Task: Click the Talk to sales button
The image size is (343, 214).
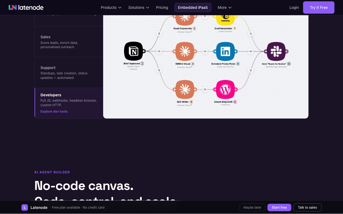Action: [307, 208]
